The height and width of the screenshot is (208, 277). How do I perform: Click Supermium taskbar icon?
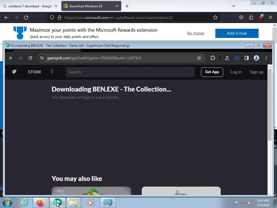pos(58,203)
